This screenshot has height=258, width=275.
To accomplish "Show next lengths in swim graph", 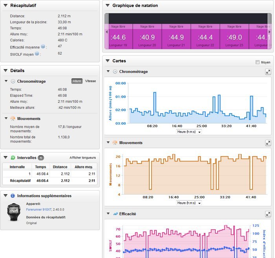I will (x=270, y=32).
